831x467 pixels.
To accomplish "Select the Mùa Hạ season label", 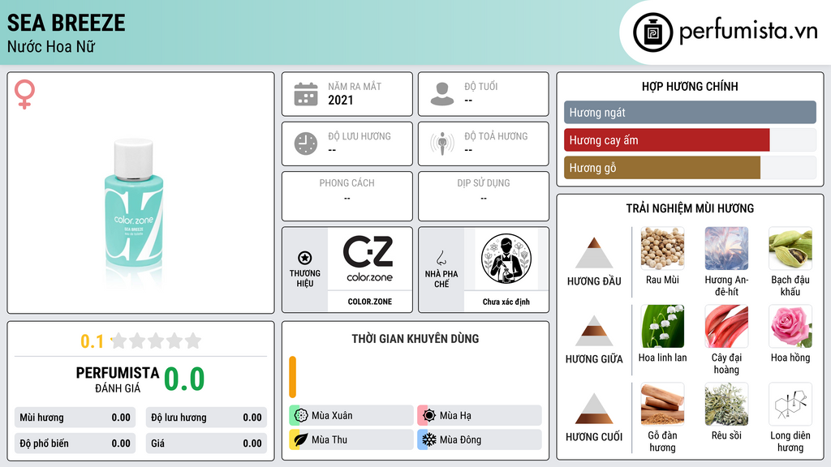I will [x=455, y=416].
